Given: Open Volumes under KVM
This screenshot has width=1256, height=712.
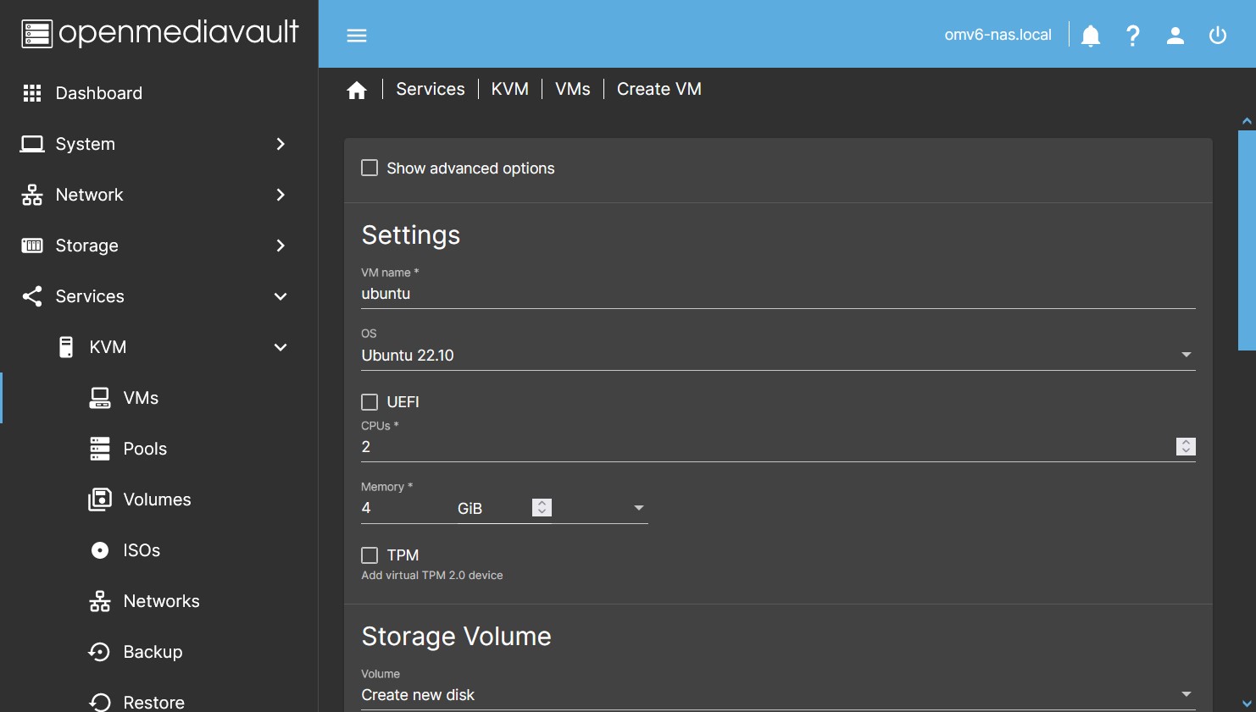Looking at the screenshot, I should click(x=157, y=500).
